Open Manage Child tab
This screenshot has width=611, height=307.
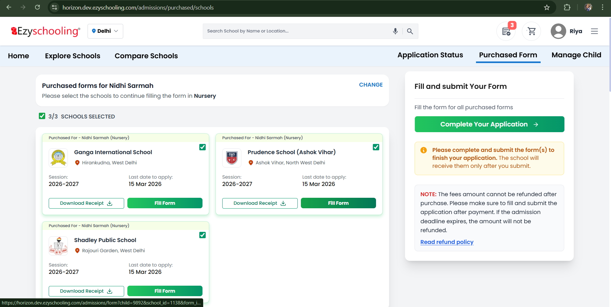click(576, 55)
